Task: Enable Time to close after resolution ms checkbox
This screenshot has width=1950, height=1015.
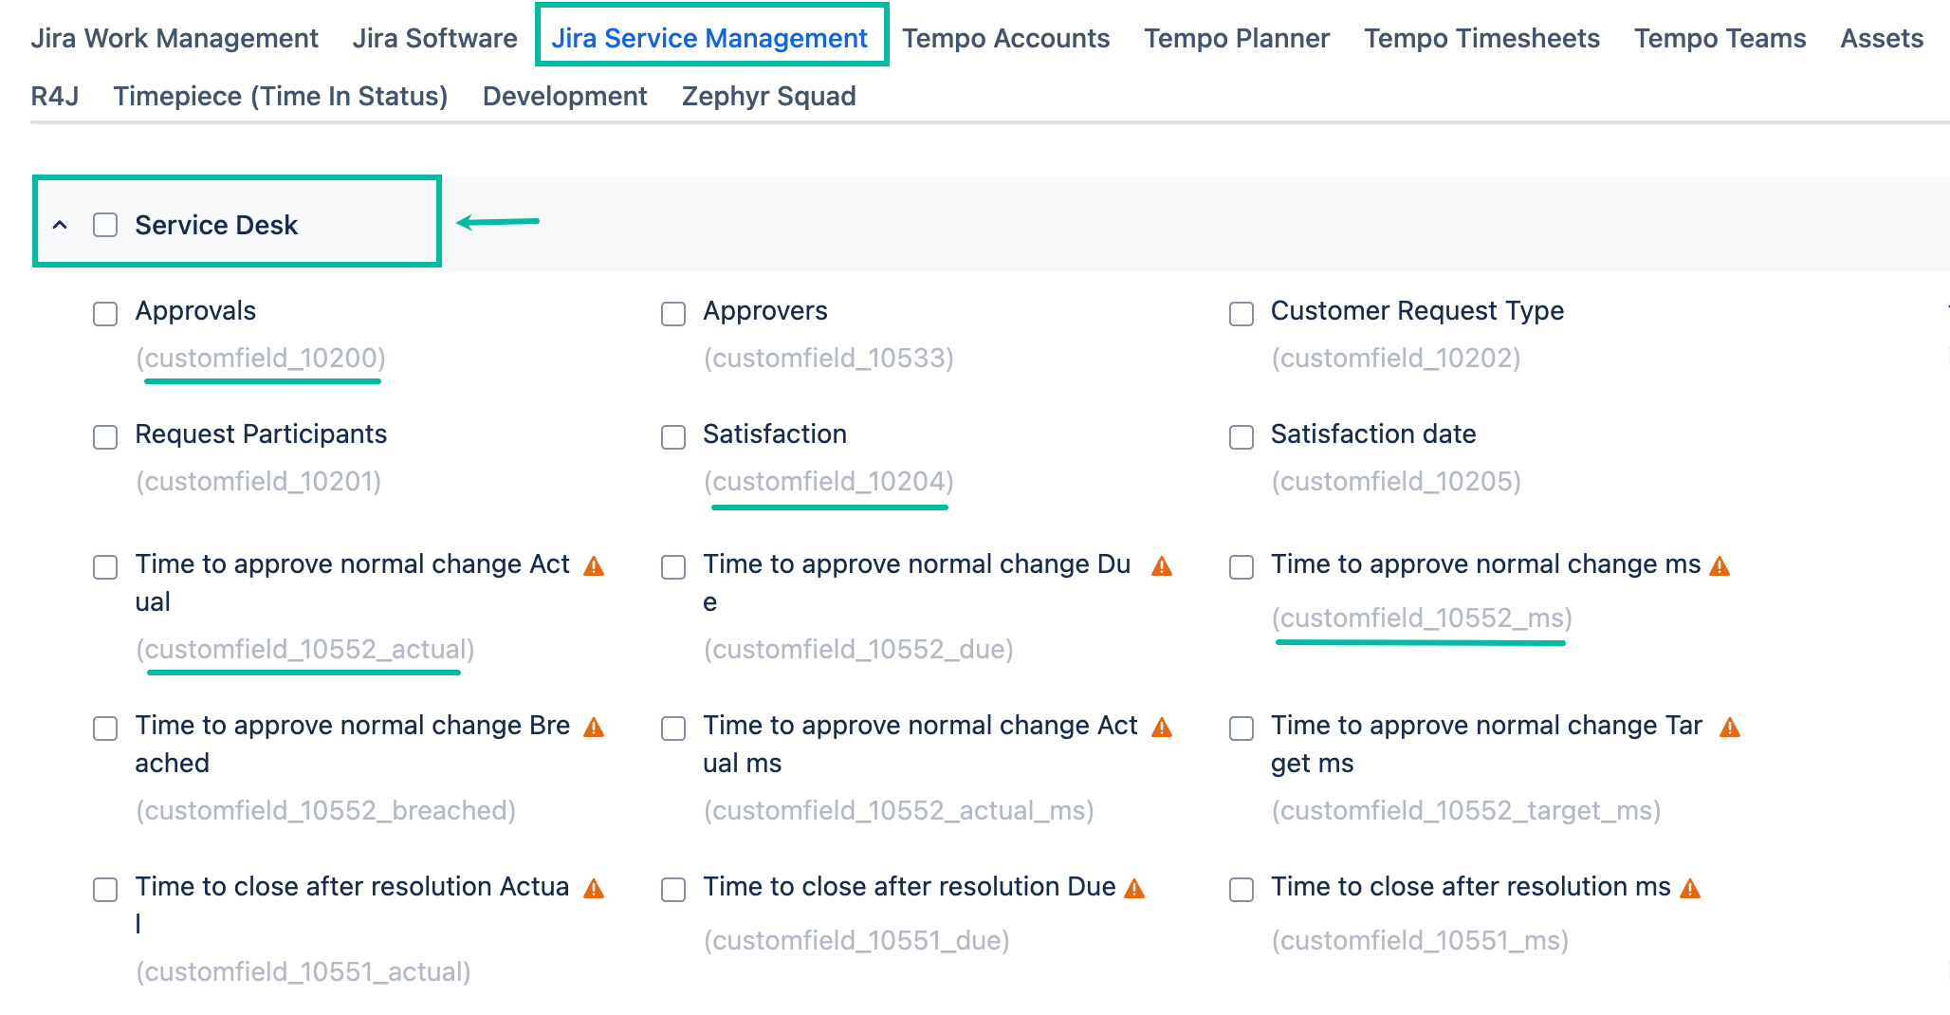Action: click(x=1242, y=889)
